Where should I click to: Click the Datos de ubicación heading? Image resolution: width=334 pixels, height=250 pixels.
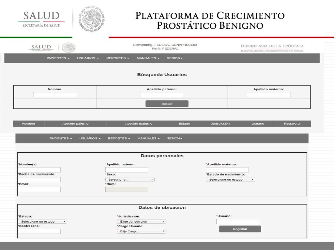pos(162,207)
